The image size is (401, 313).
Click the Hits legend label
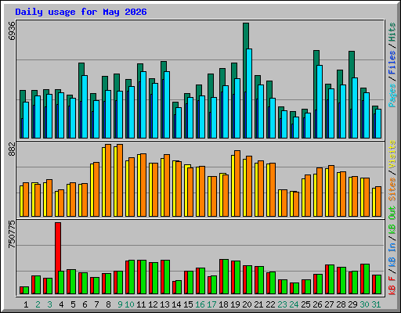[392, 33]
